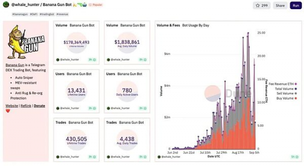Click refresh-time badge on Lifetime Volume card
This screenshot has width=304, height=166.
tap(92, 60)
